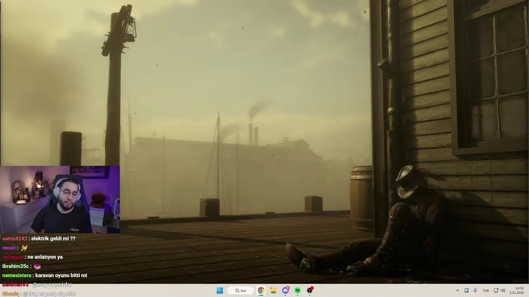Click the reoxit username in chat

click(x=9, y=248)
